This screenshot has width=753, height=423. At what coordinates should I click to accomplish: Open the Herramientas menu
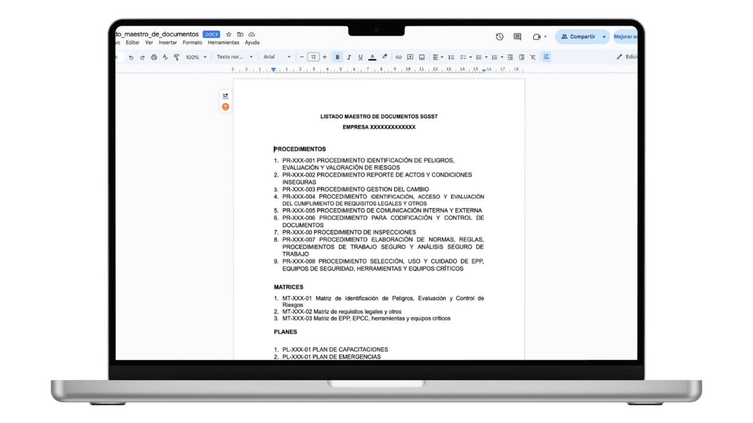[224, 42]
